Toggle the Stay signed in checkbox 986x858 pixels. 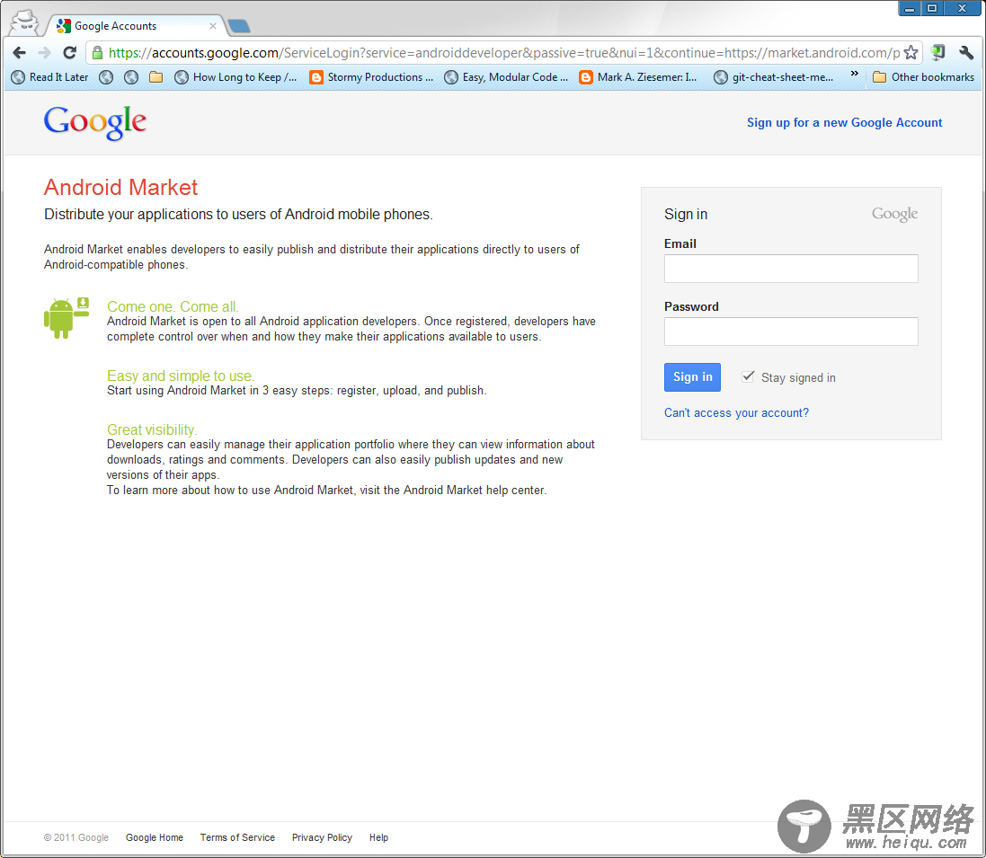coord(748,376)
